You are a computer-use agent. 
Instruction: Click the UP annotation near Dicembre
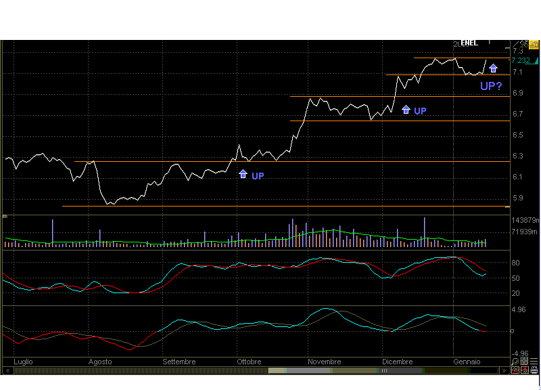tap(420, 111)
